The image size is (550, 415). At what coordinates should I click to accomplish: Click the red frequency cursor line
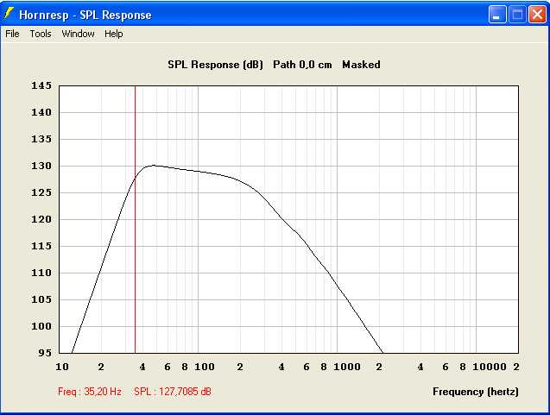coord(135,219)
